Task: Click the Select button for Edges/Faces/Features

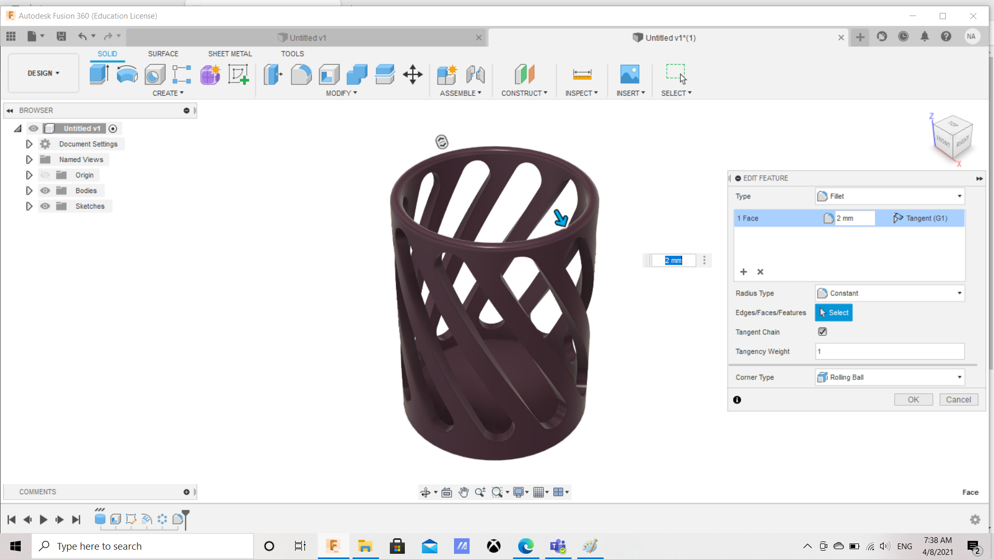Action: click(x=834, y=313)
